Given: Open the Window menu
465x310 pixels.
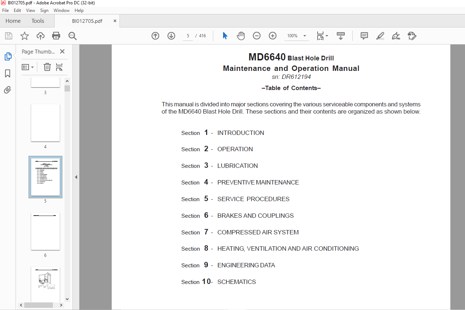Looking at the screenshot, I should [62, 10].
